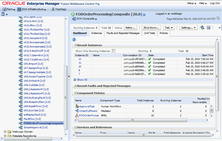Click the composite icon for ch8.1validate
The width and height of the screenshot is (222, 141).
[x=21, y=85]
